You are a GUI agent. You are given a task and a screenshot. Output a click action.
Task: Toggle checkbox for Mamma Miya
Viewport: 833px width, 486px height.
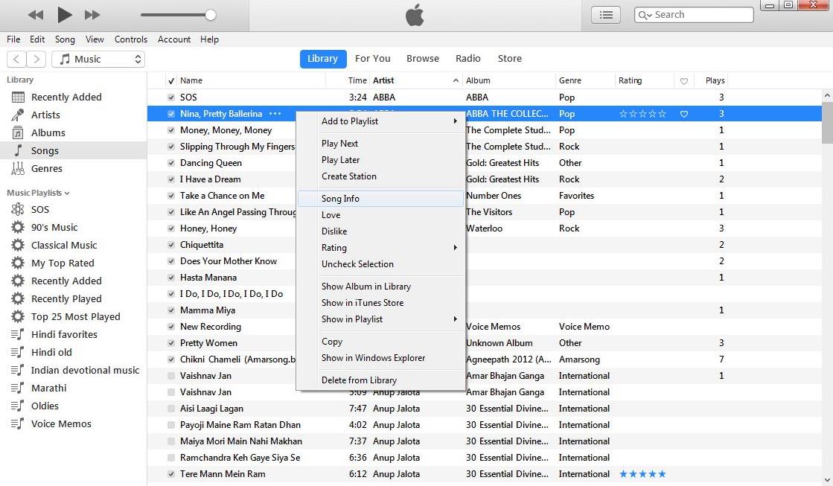coord(171,310)
